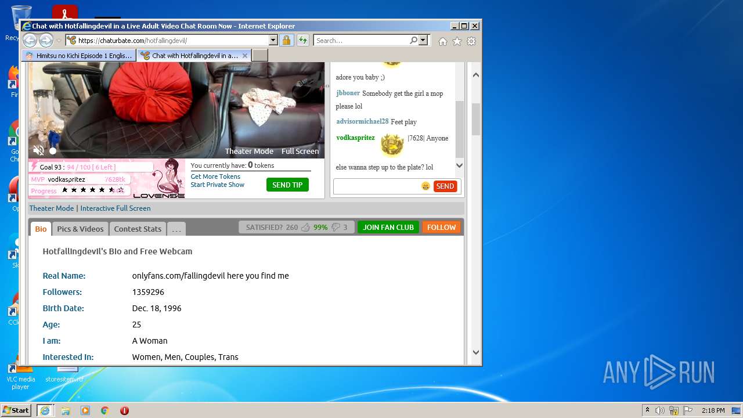Open the Pics & Videos tab
This screenshot has width=743, height=418.
(x=80, y=229)
